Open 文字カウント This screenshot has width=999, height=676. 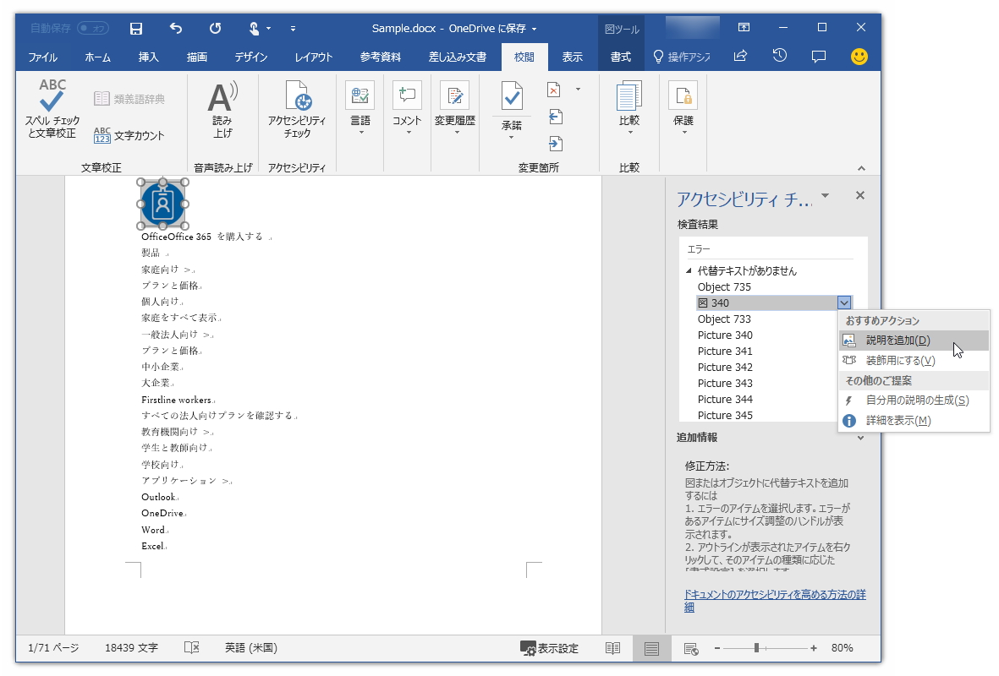(x=127, y=134)
